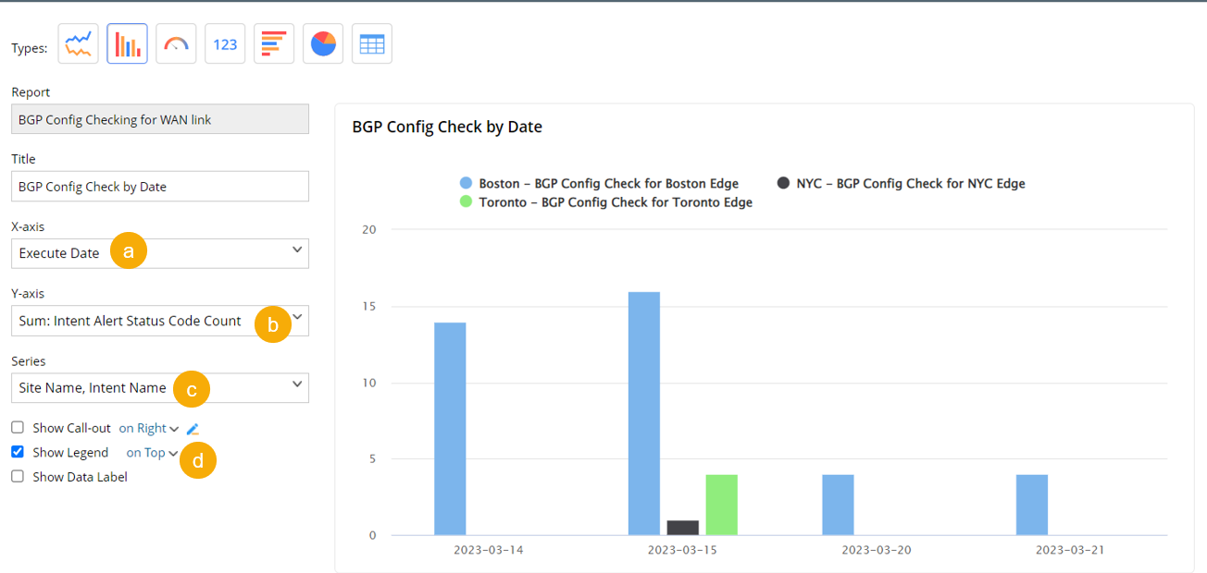This screenshot has width=1207, height=573.
Task: Switch to the pie chart type
Action: (323, 44)
